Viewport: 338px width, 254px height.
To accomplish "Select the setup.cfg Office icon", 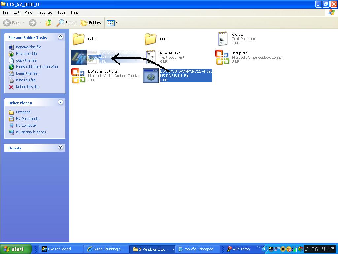I will click(222, 57).
